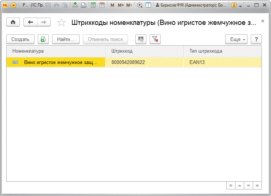Toggle the window panels layout icon
Viewport: 271px width, 196px height.
pos(148,5)
